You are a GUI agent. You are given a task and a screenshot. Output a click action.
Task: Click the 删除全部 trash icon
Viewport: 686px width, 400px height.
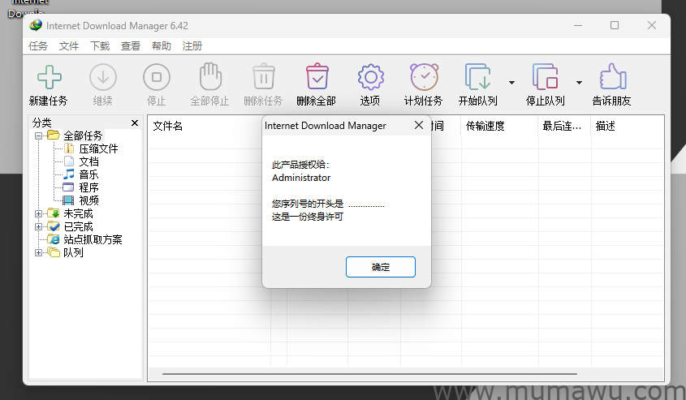tap(317, 76)
